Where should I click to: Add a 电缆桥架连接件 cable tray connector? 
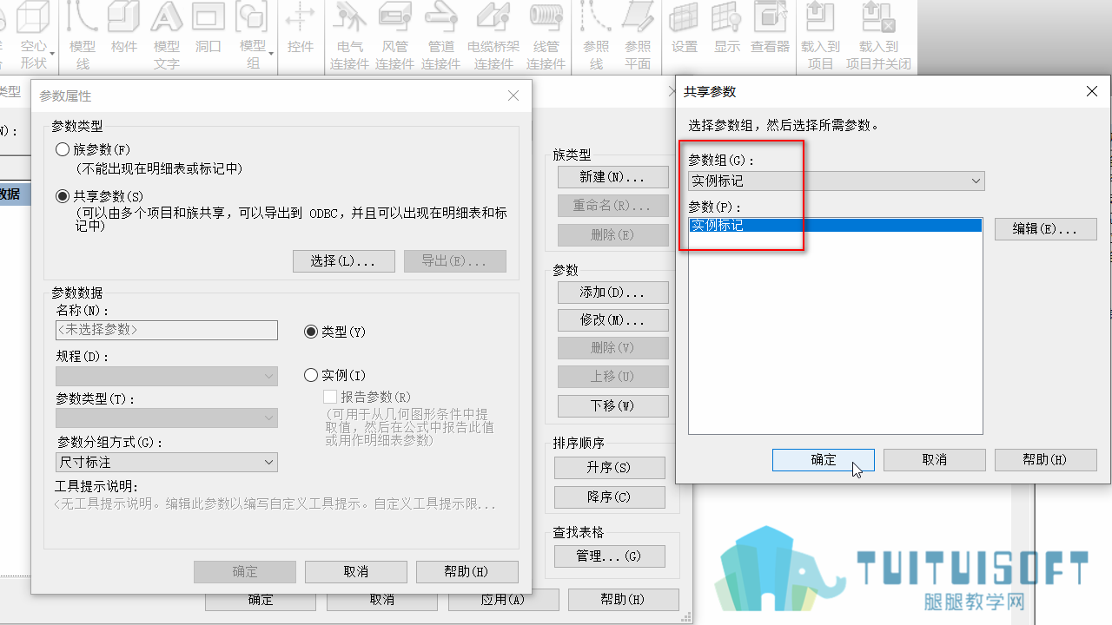[493, 36]
